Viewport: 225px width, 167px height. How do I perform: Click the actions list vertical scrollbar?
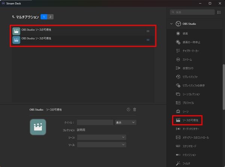[224, 87]
